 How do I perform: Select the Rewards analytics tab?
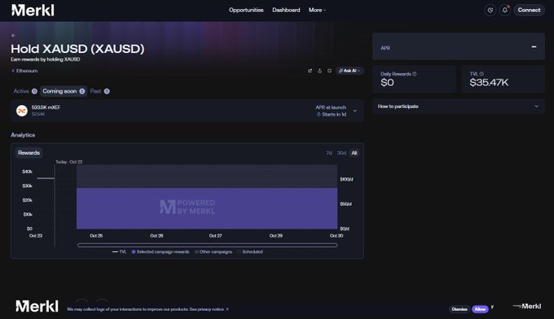click(x=29, y=153)
